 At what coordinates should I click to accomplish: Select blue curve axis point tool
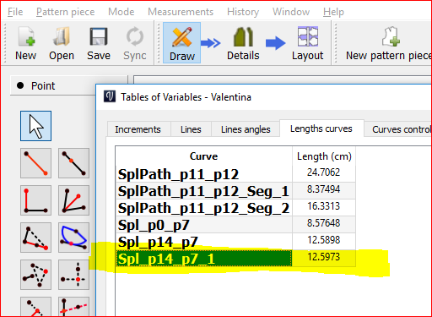[x=73, y=238]
